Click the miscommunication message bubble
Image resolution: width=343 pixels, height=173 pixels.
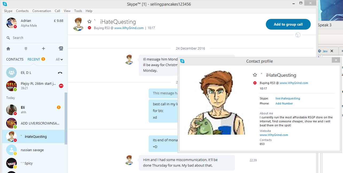point(187,163)
